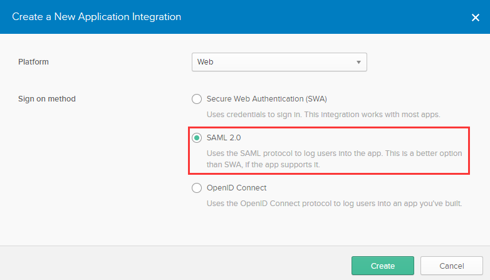Viewport: 490px width, 280px height.
Task: Select the SAML 2.0 radio button
Action: point(197,138)
